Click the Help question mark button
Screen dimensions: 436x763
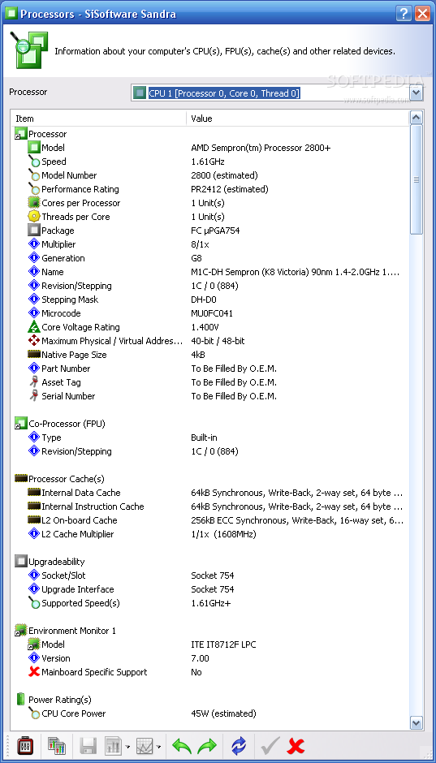404,13
